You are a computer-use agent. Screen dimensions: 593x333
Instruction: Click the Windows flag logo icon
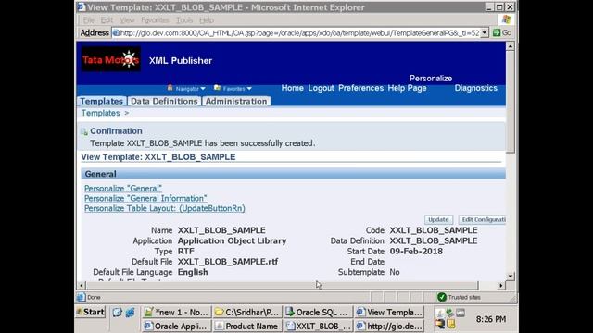507,19
